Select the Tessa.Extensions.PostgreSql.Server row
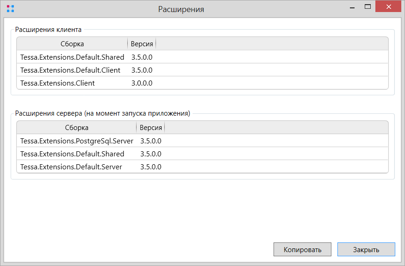This screenshot has height=266, width=405. [77, 141]
